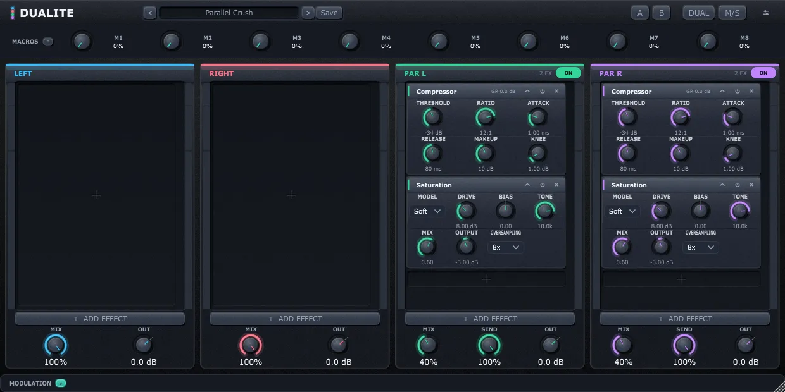Click PAR R Compressor Makeup knob

(x=680, y=153)
